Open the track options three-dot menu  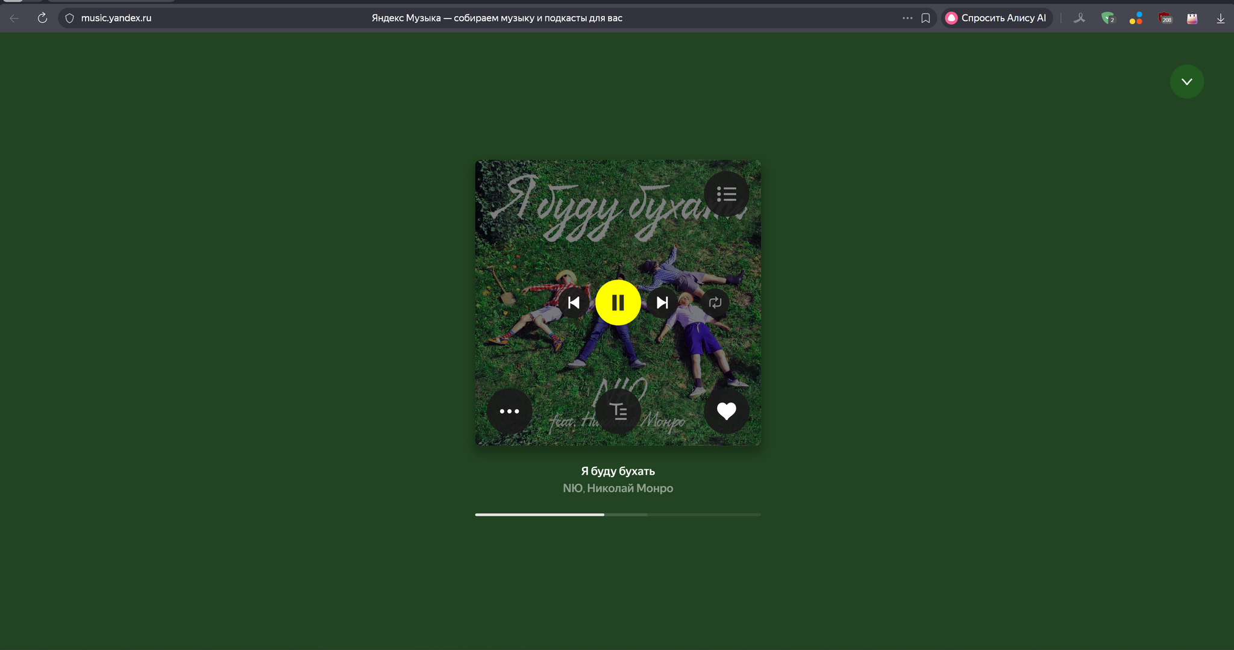(509, 411)
